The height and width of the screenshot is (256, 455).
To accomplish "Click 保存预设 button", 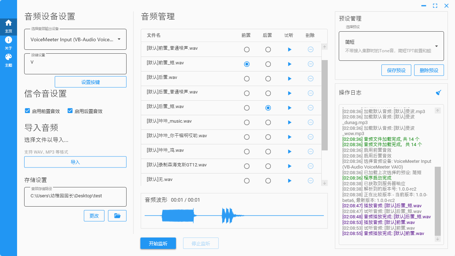I will pos(396,70).
